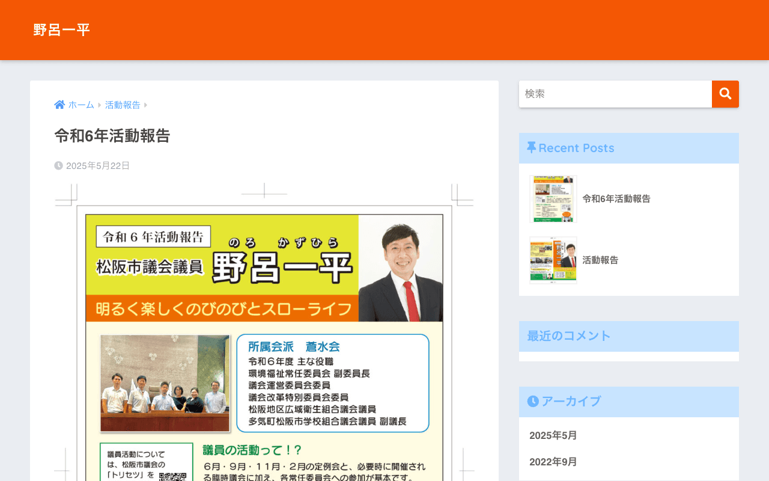This screenshot has height=481, width=769.
Task: Click the 最近のコメント widget heading
Action: point(629,336)
